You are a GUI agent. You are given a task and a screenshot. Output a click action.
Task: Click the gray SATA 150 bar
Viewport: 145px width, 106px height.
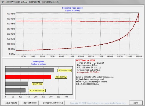(x=17, y=83)
